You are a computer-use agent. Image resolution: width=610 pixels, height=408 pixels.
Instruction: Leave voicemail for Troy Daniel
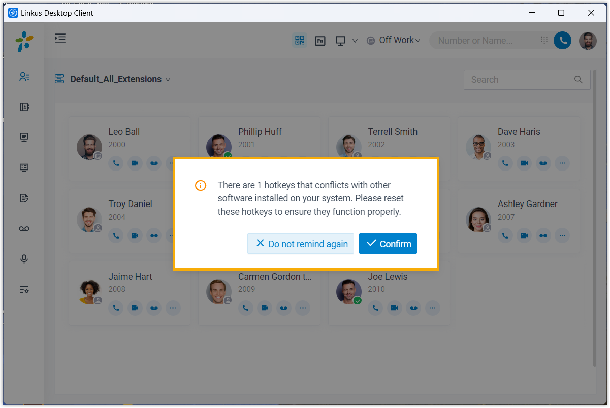[154, 235]
